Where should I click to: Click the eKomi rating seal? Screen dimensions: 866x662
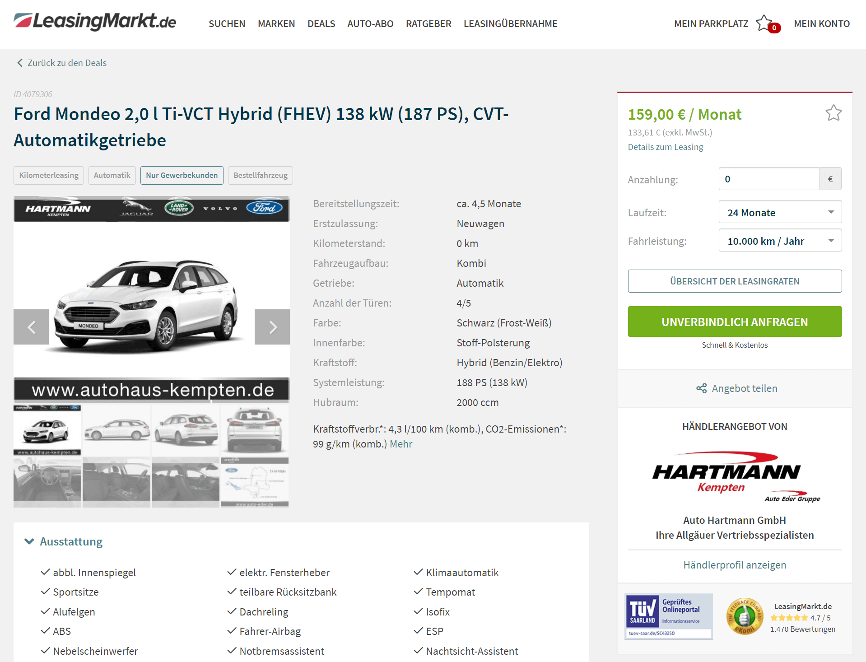pos(744,617)
